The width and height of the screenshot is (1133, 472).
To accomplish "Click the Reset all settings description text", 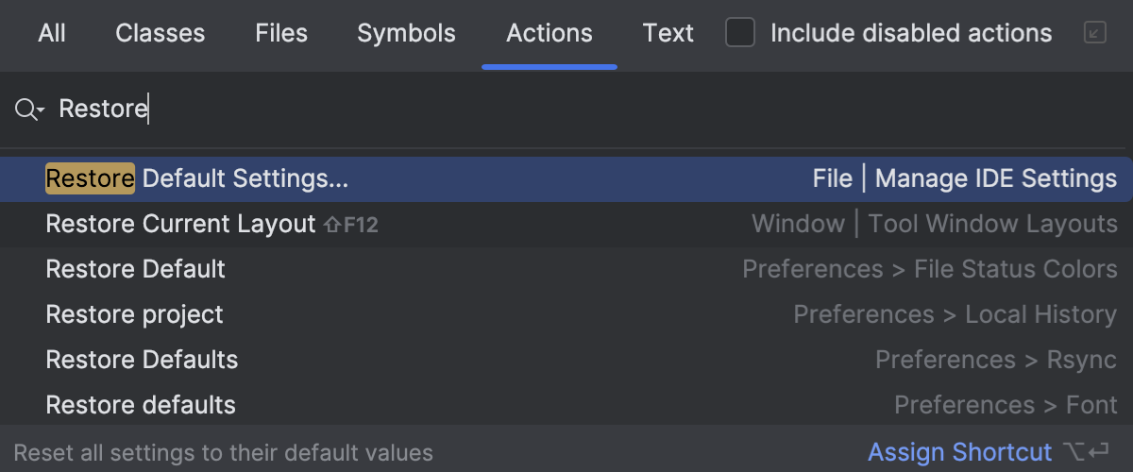I will coord(223,452).
